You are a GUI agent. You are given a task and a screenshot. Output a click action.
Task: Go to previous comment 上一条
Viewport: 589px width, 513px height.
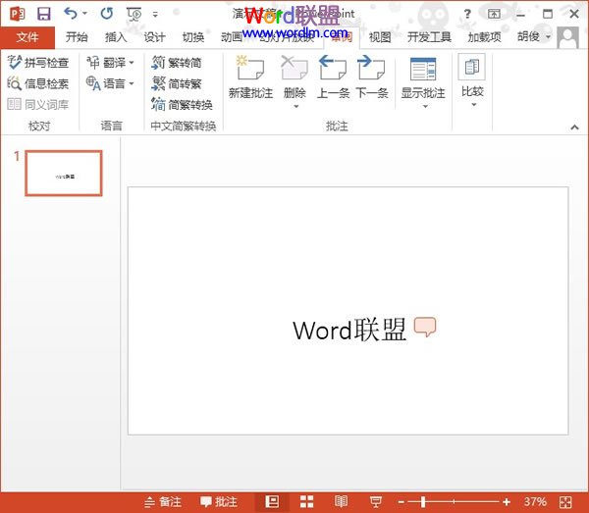(333, 77)
